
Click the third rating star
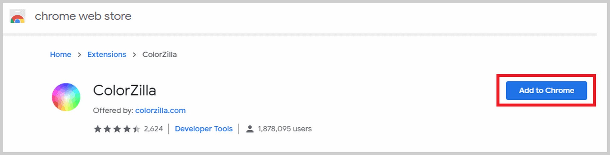tap(117, 129)
